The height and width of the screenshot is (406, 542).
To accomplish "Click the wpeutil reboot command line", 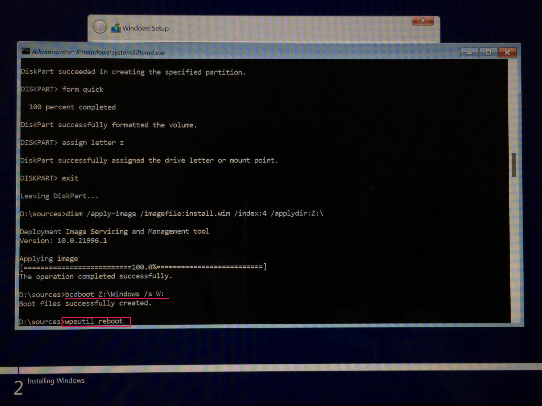I will tap(94, 321).
